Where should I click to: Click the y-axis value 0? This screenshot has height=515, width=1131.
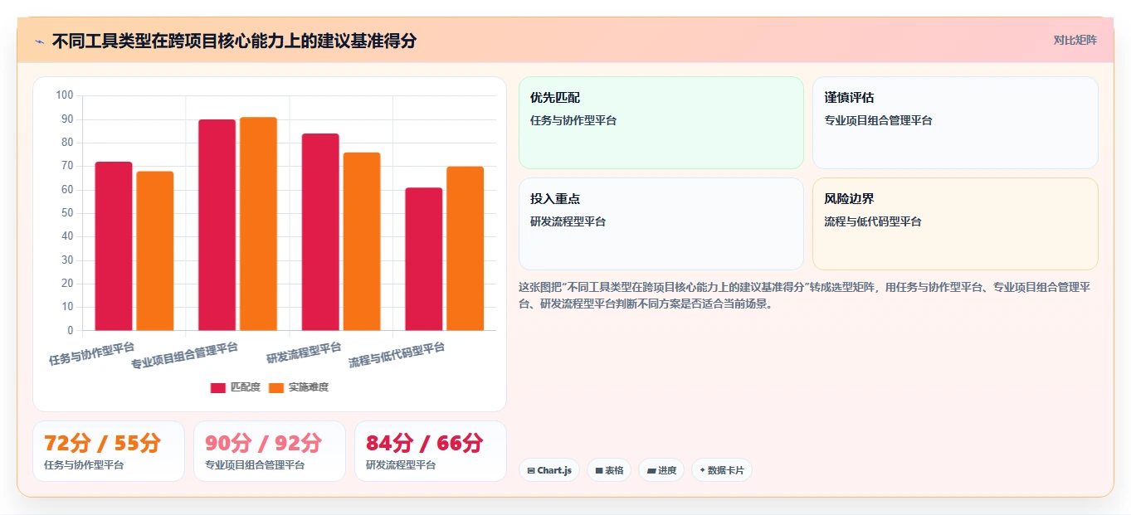(x=71, y=330)
